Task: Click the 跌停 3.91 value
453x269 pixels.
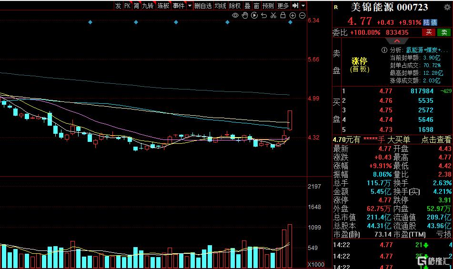Action: [x=444, y=200]
